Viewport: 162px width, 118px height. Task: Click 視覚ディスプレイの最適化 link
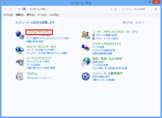(104, 80)
